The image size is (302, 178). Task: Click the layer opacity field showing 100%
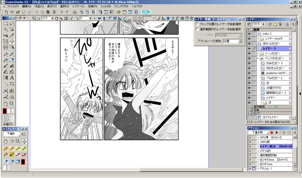[x=257, y=24]
